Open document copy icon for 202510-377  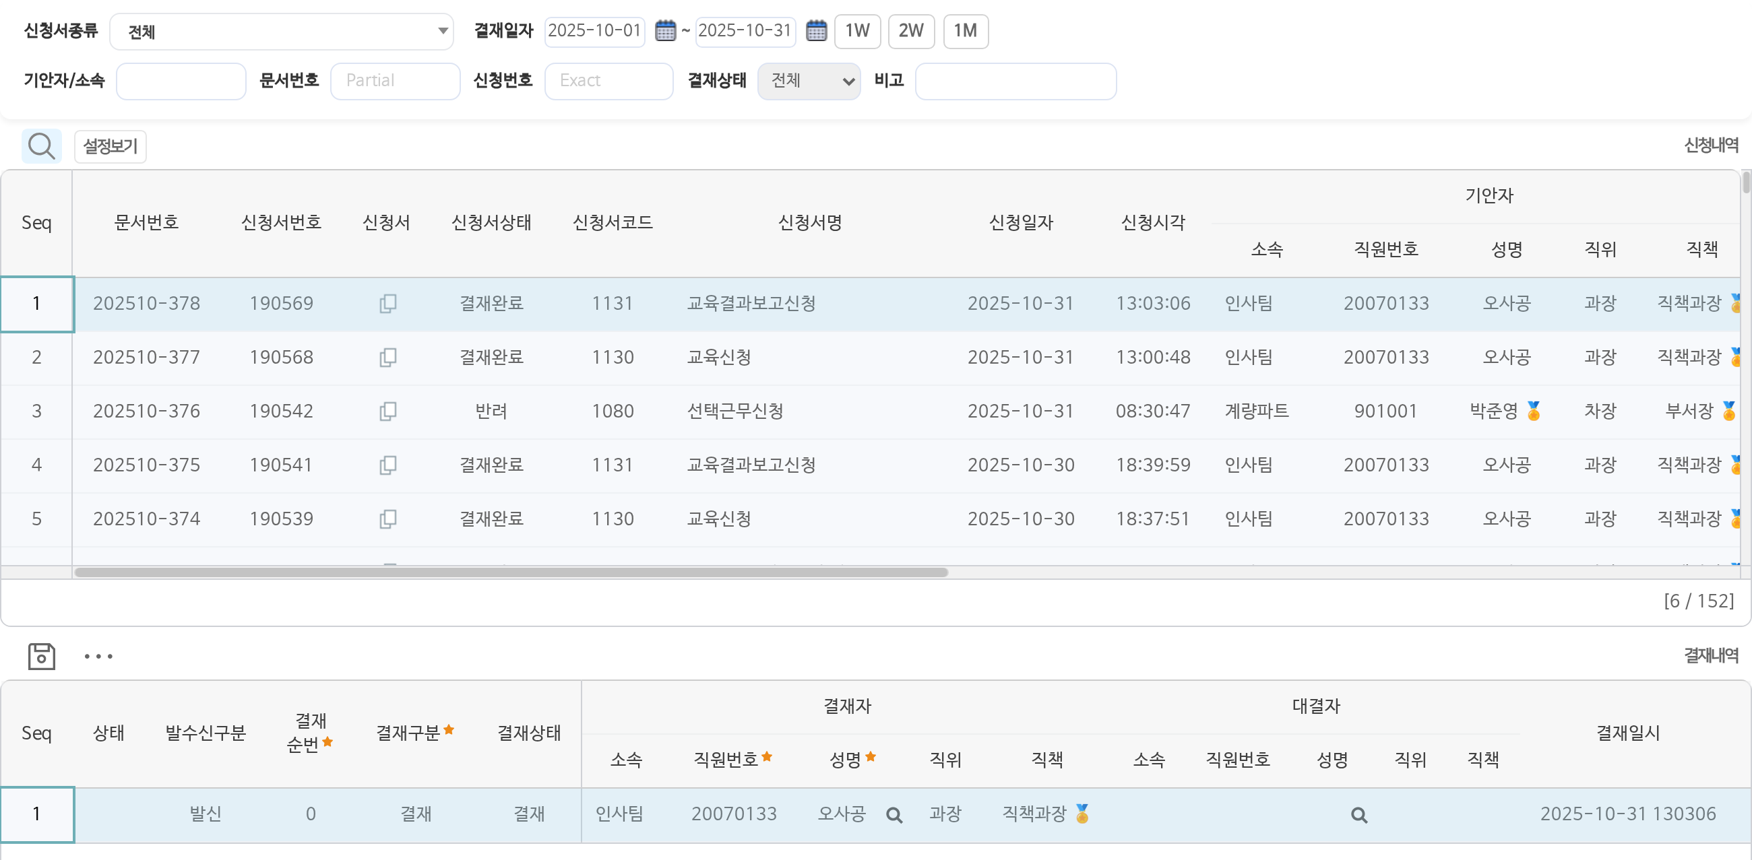[387, 357]
